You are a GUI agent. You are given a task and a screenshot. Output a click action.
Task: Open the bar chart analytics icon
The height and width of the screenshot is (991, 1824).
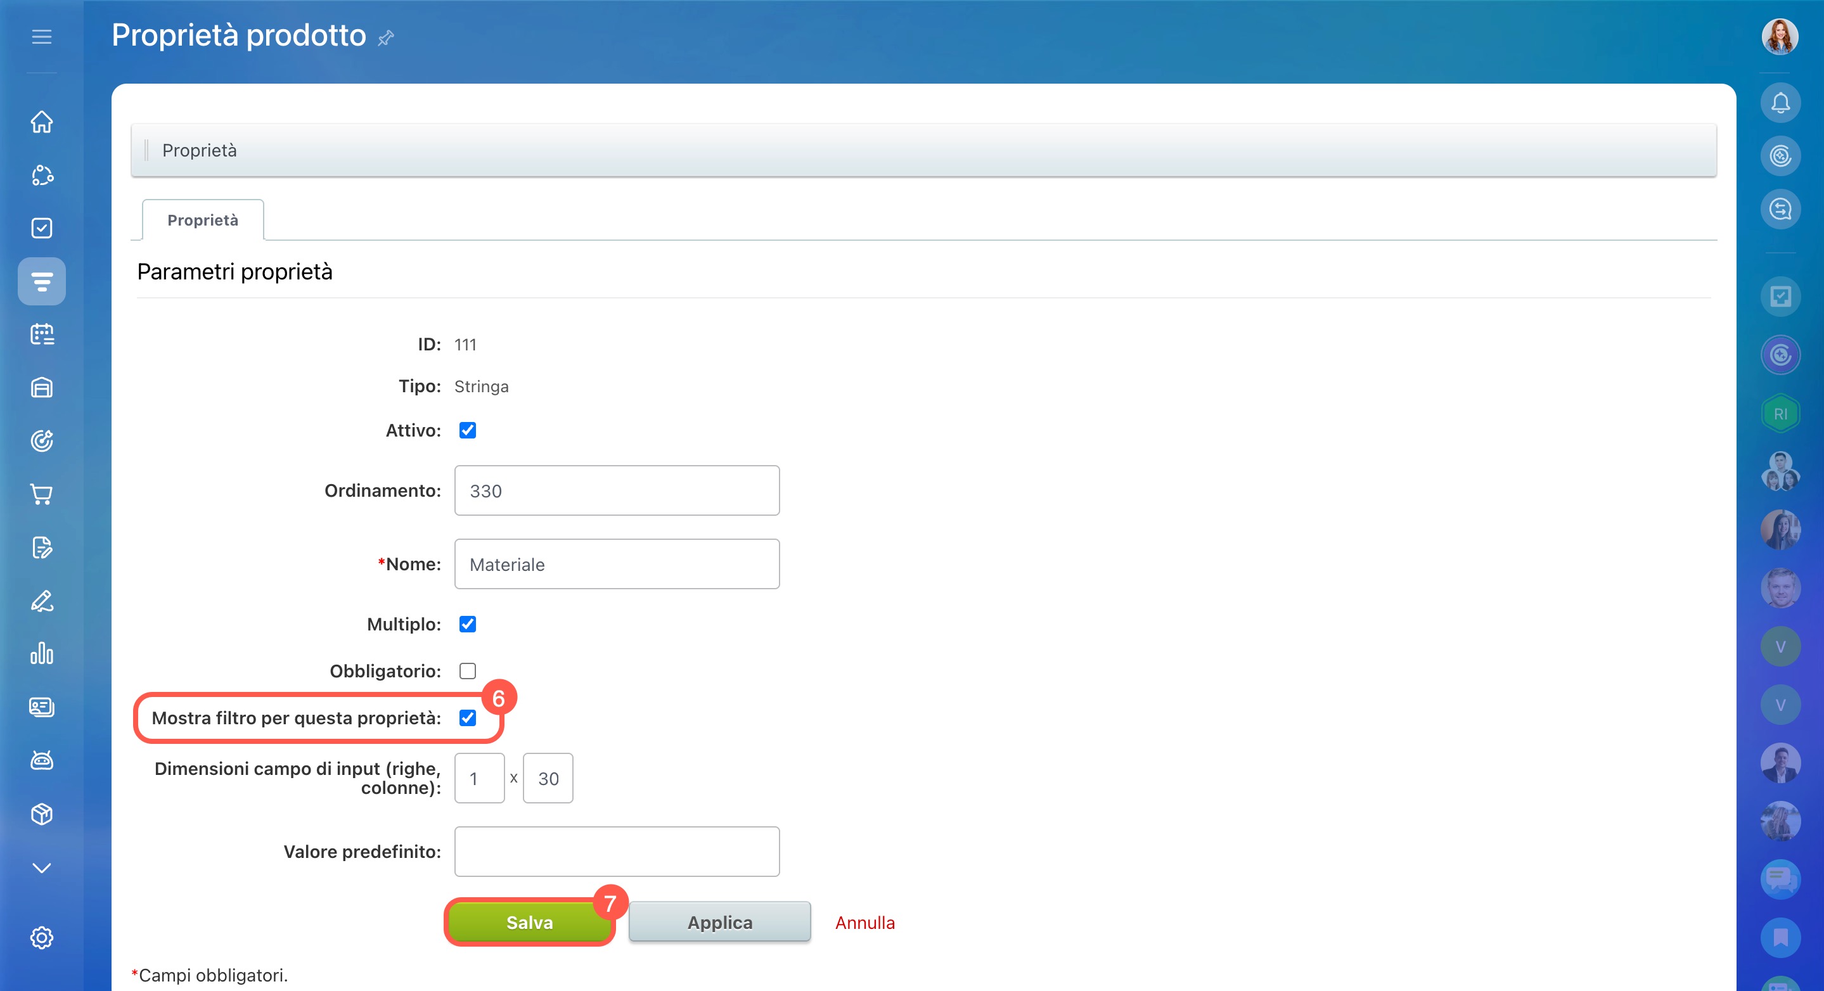pos(42,653)
